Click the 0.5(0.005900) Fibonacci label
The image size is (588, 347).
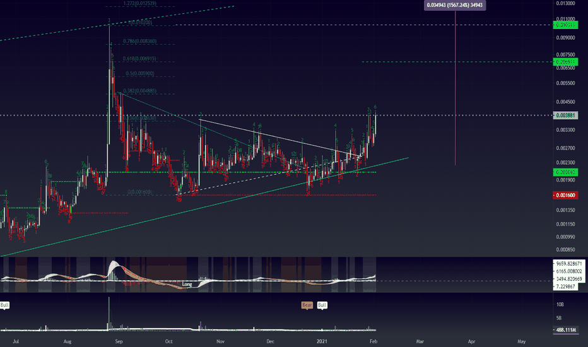(140, 74)
